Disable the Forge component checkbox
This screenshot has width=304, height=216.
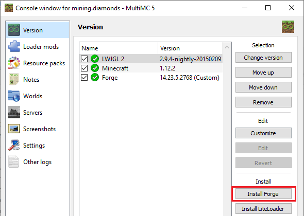tap(84, 78)
